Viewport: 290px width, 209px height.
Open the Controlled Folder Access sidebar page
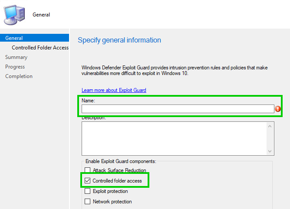click(x=40, y=48)
